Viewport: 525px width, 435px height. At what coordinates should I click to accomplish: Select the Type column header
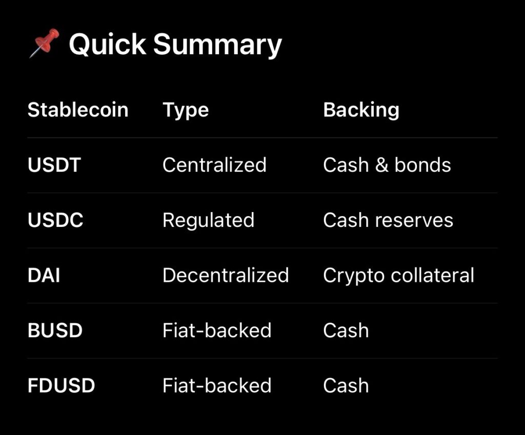pos(186,110)
